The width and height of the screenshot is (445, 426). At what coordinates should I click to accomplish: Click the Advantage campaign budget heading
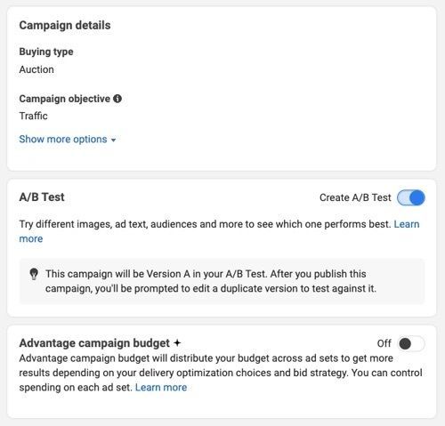pyautogui.click(x=94, y=342)
